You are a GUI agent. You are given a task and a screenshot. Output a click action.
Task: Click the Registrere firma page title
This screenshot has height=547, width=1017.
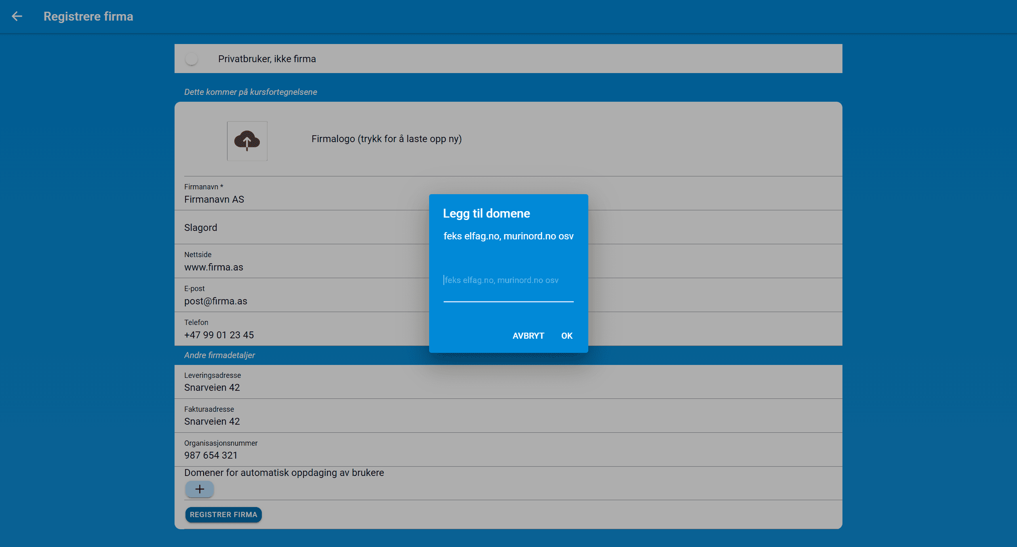click(x=88, y=17)
